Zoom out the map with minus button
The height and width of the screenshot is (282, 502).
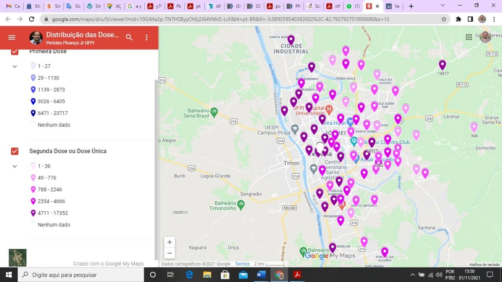coord(169,253)
